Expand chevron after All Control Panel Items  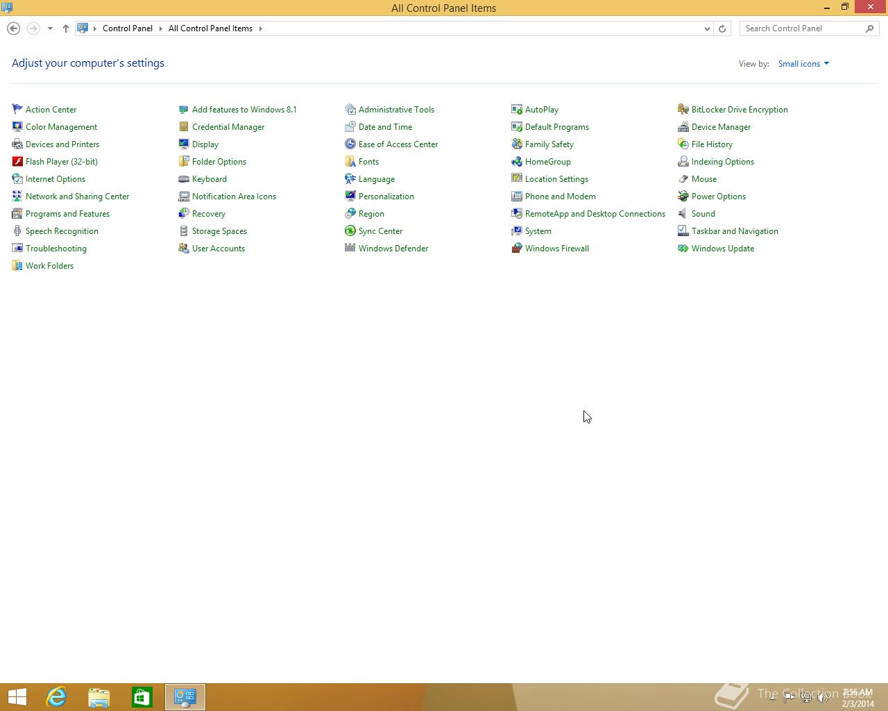click(x=261, y=28)
